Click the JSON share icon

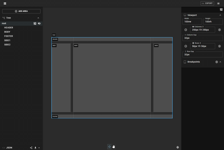pos(31,148)
